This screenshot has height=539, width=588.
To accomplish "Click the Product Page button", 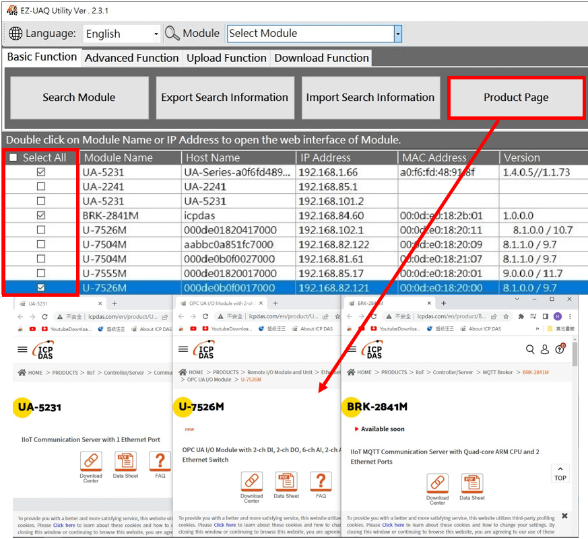I will tap(516, 98).
